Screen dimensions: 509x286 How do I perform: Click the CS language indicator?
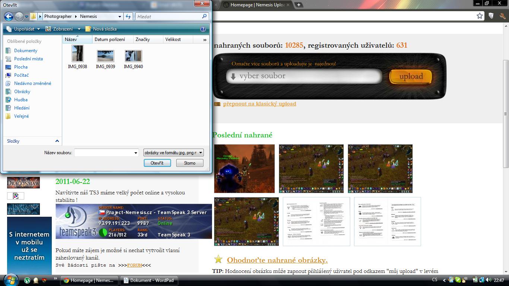[x=435, y=280]
